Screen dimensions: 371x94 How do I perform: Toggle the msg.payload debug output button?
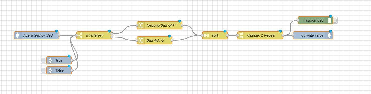coord(335,20)
